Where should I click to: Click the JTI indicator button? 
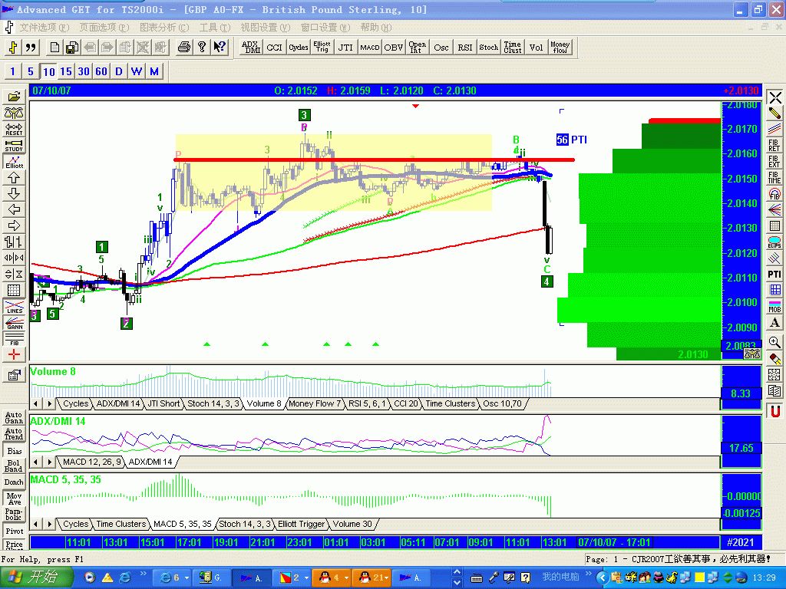[x=345, y=47]
